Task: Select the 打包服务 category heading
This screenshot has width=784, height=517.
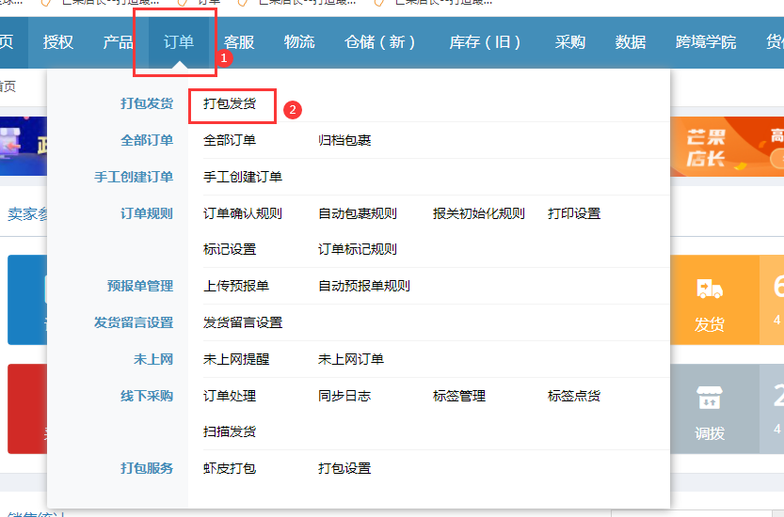Action: coord(147,468)
